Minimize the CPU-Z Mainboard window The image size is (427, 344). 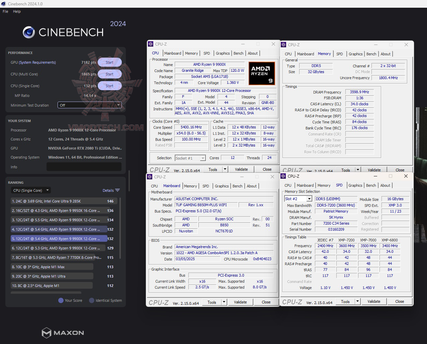[242, 177]
